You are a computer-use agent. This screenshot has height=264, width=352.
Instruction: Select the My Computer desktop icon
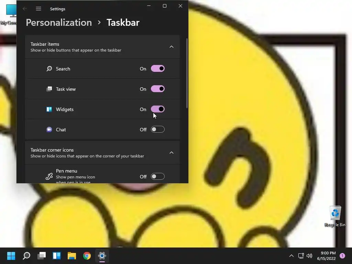pyautogui.click(x=8, y=14)
